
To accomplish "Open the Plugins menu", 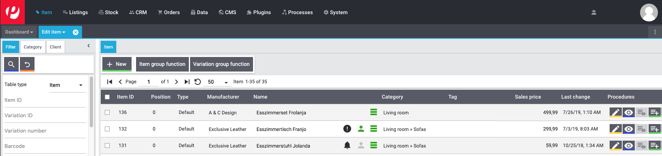I will tap(259, 13).
